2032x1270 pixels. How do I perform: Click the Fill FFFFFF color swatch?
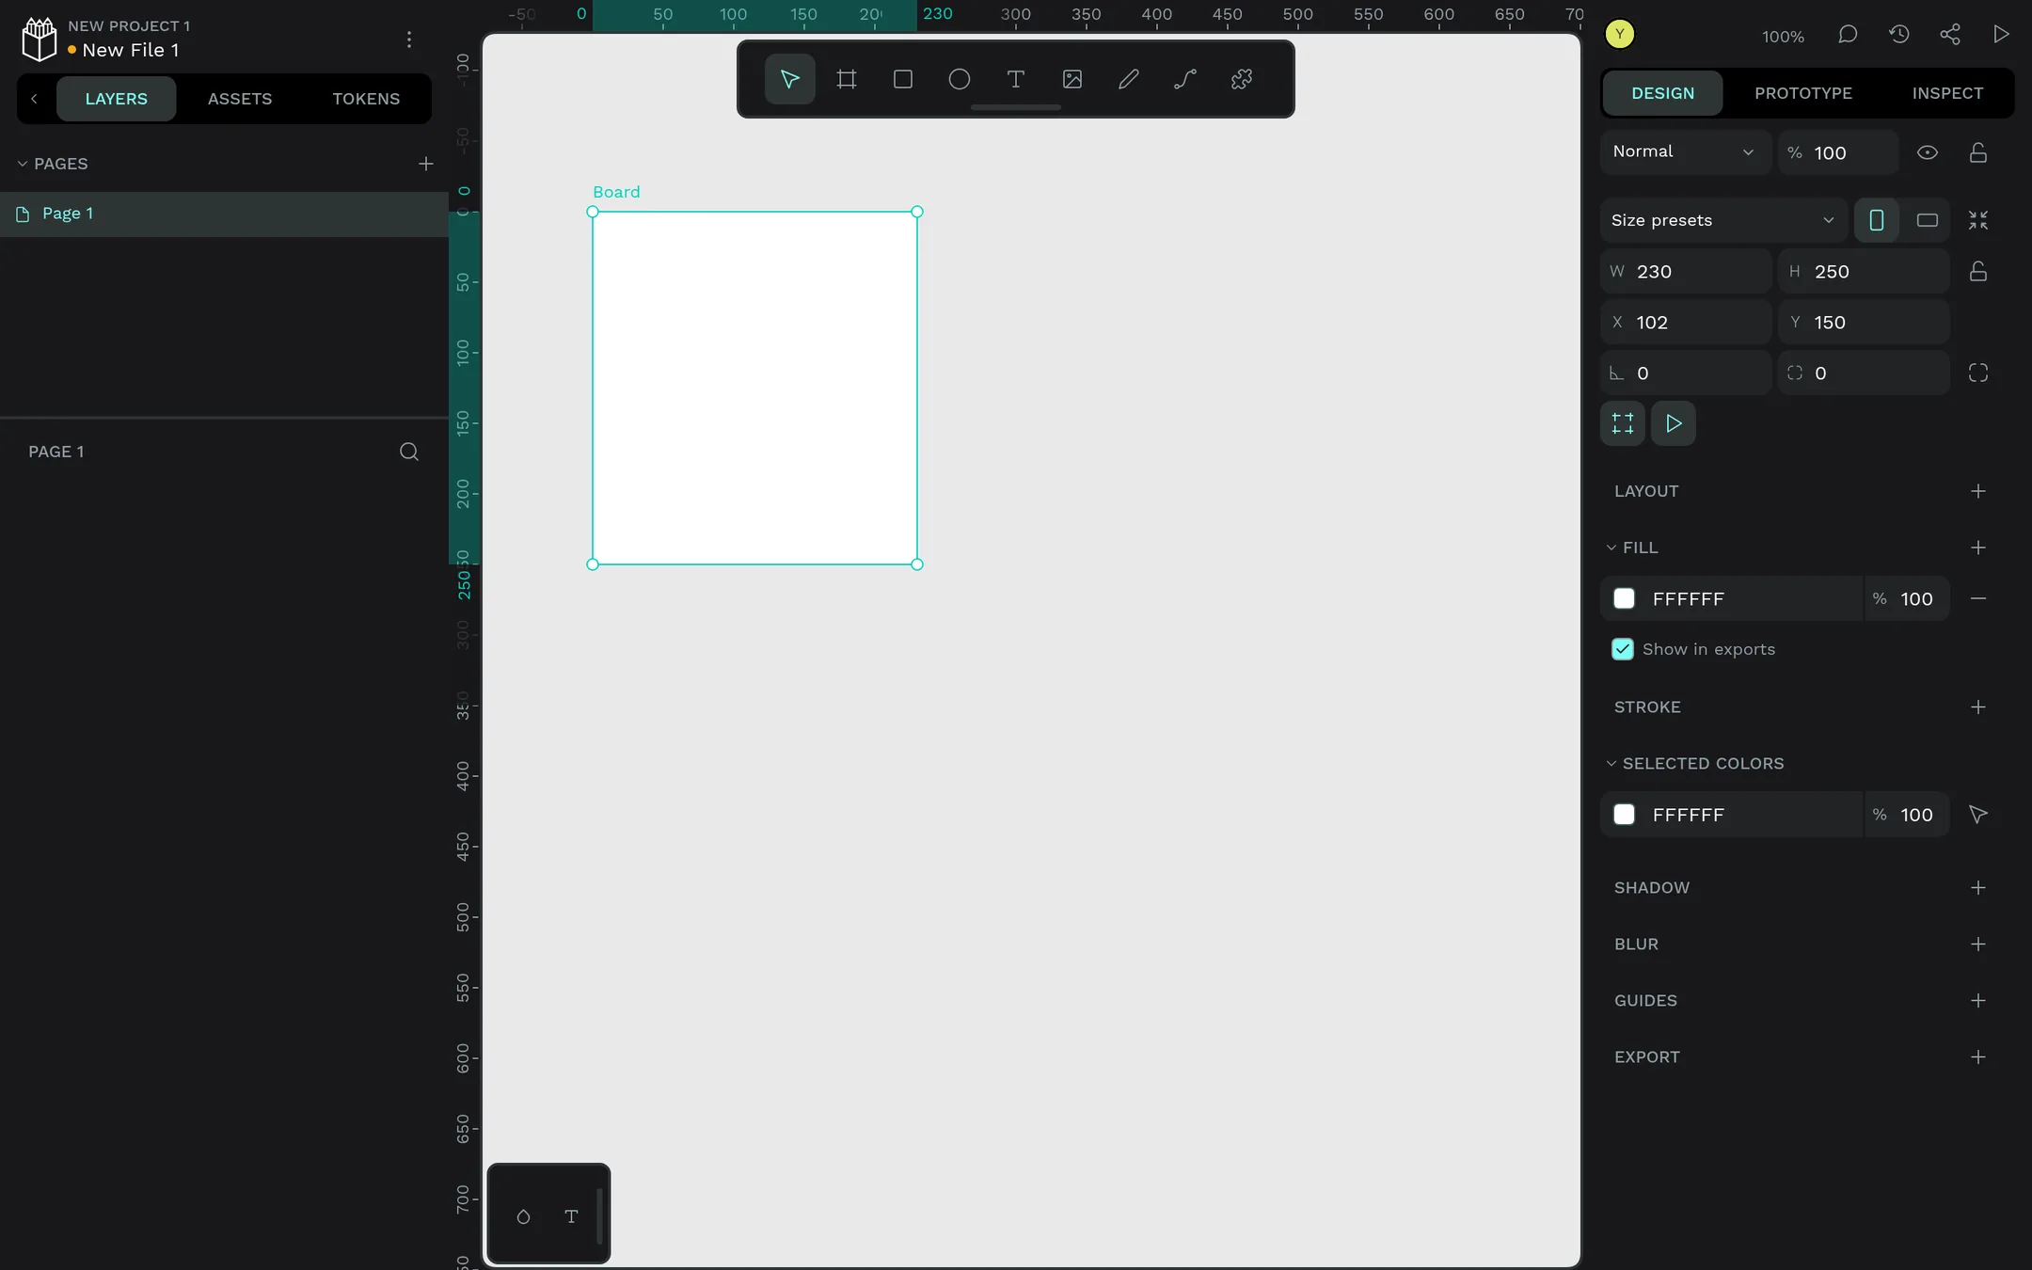1624,599
